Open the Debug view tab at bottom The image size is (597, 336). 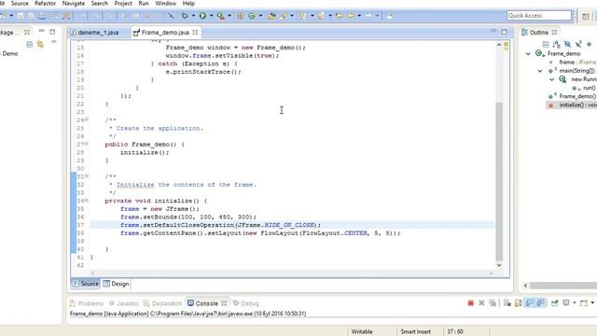(x=246, y=303)
